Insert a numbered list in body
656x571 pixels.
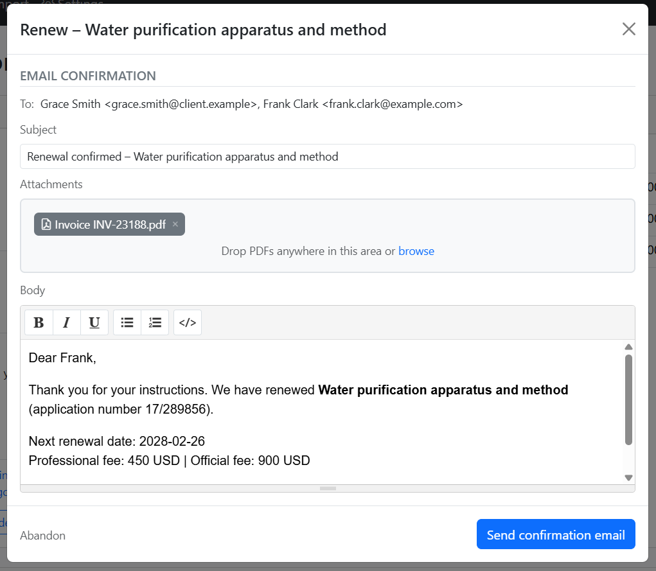click(155, 322)
